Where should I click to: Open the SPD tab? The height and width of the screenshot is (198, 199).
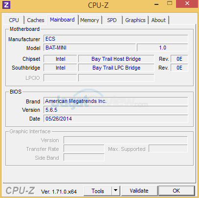[112, 20]
